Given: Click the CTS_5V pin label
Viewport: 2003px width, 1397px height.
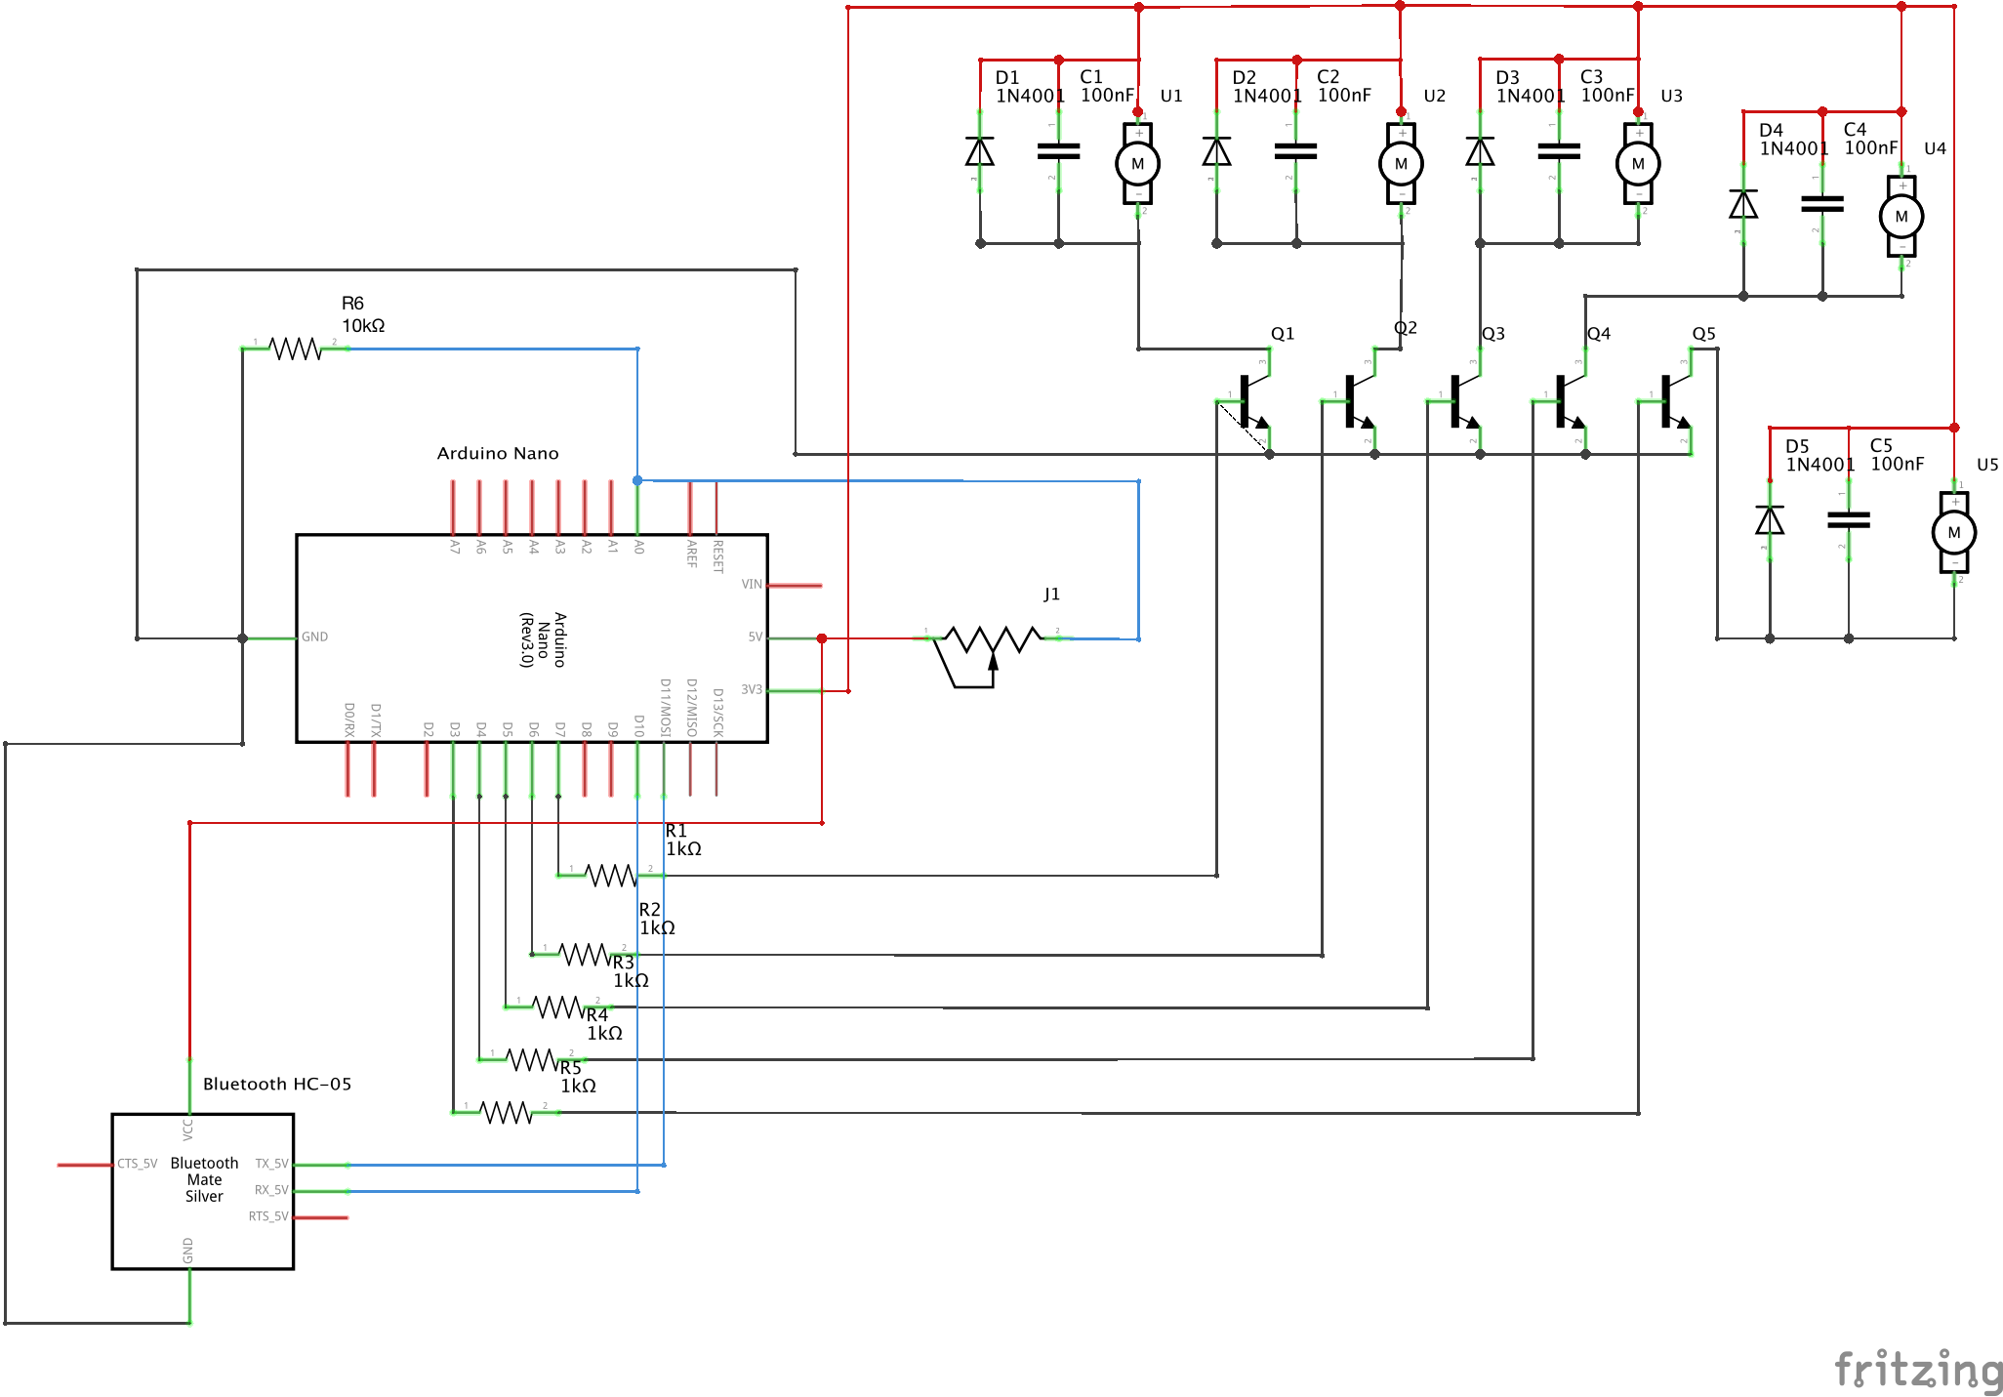Looking at the screenshot, I should click(138, 1164).
